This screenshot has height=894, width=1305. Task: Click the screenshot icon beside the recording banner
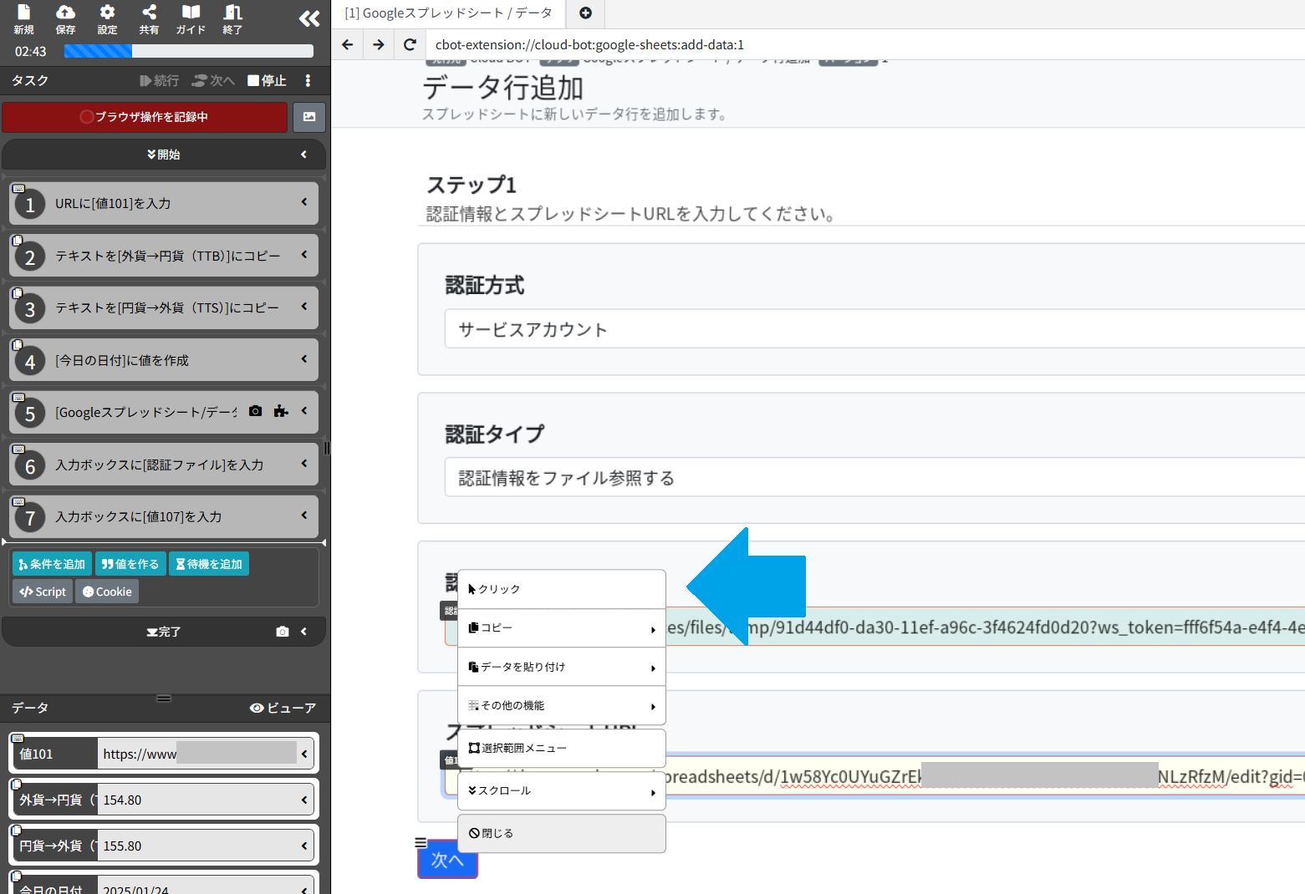(x=308, y=117)
